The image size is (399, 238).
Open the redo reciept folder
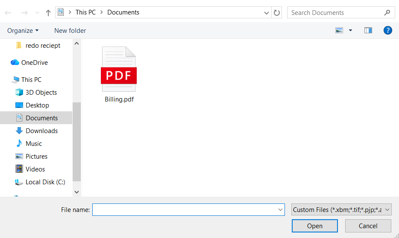[43, 46]
